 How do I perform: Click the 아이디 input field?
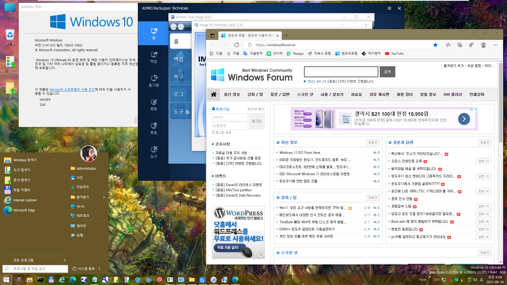[229, 117]
